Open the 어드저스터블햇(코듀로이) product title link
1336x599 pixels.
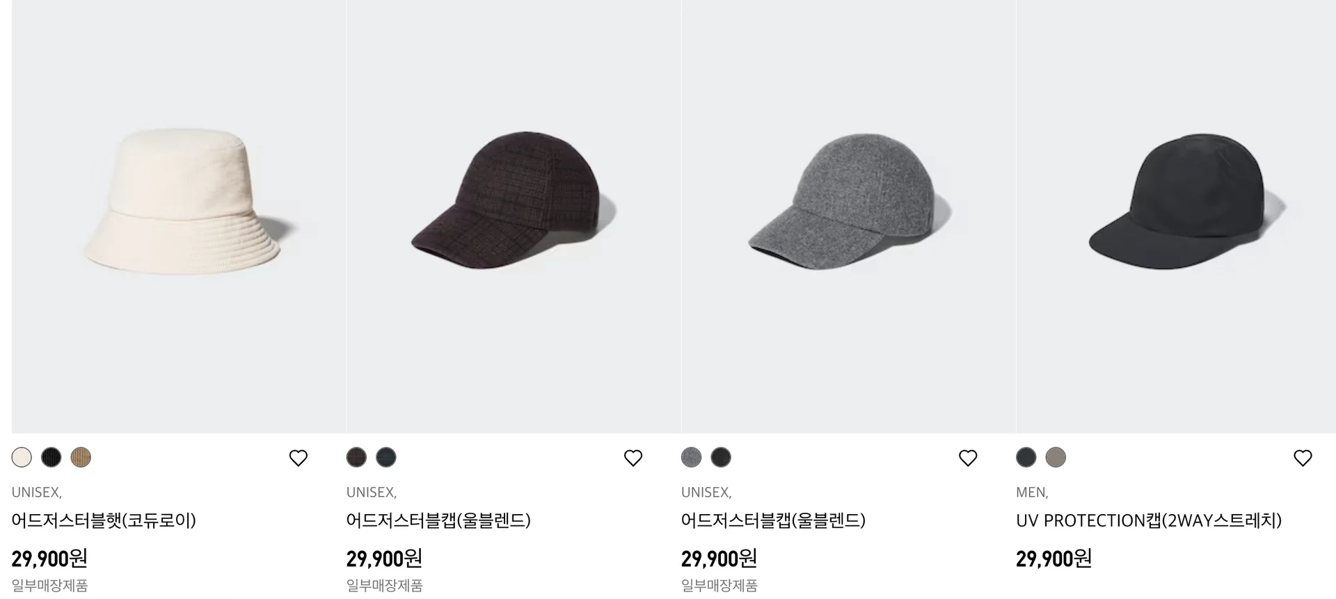tap(104, 520)
